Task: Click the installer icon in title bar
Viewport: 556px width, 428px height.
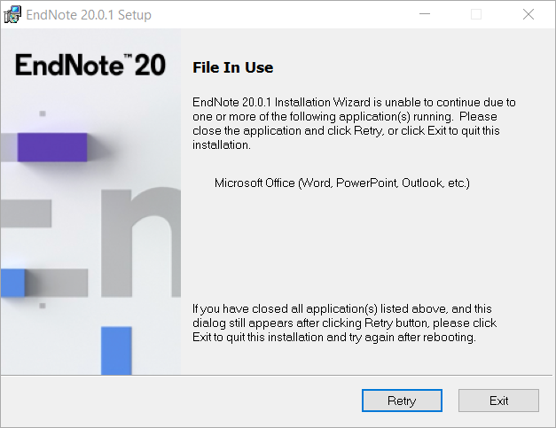Action: pyautogui.click(x=12, y=14)
